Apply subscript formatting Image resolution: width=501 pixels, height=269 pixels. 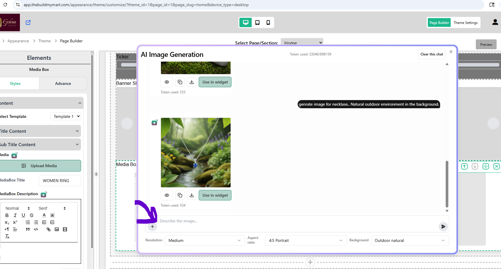coord(7,222)
